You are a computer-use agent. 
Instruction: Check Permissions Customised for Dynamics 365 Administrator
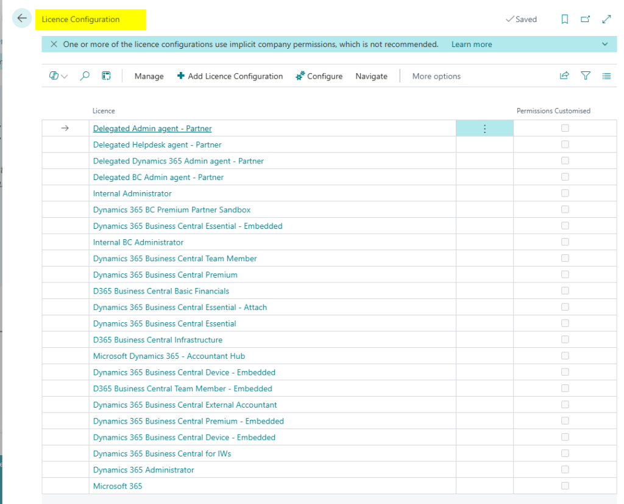click(565, 470)
